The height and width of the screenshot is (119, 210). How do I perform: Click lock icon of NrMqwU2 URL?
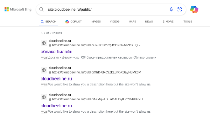tap(50, 99)
